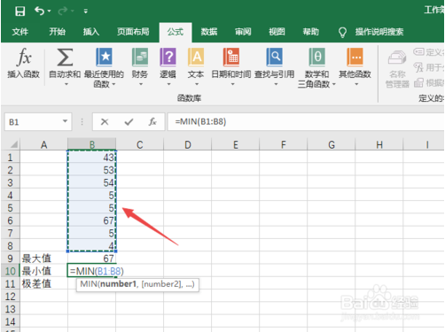Image resolution: width=445 pixels, height=332 pixels.
Task: Open the 名称管理器 icon
Action: pyautogui.click(x=397, y=58)
